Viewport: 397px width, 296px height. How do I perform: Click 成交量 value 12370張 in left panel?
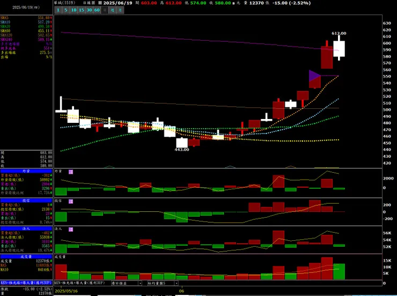pyautogui.click(x=44, y=261)
